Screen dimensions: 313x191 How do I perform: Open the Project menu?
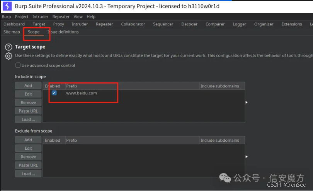pyautogui.click(x=22, y=17)
